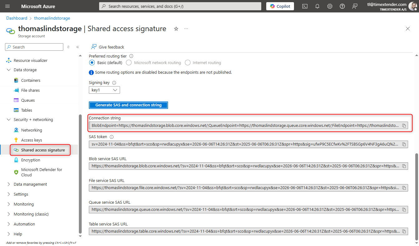This screenshot has width=419, height=246.
Task: Select Microsoft network routing option
Action: pos(129,63)
